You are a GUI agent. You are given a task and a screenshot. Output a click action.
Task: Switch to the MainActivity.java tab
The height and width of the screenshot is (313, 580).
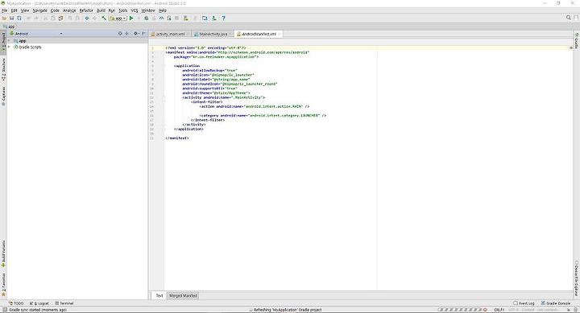pos(213,34)
